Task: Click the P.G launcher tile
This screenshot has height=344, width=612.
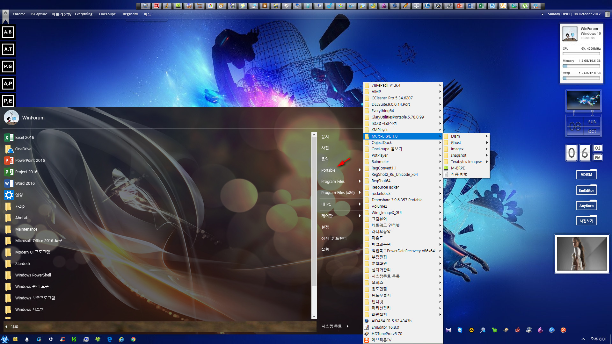Action: [8, 67]
